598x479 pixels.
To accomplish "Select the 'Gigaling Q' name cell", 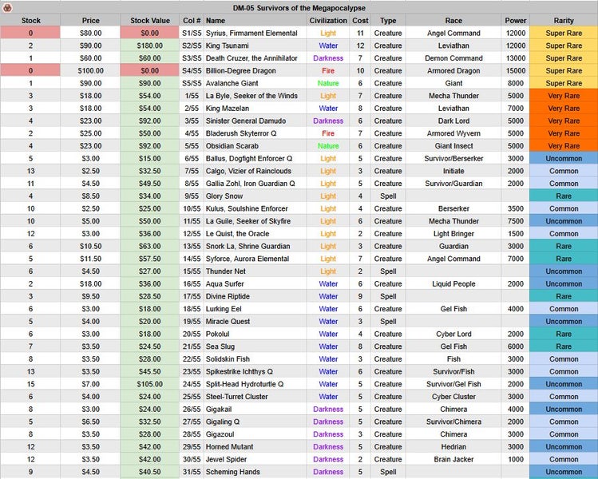I will [255, 422].
